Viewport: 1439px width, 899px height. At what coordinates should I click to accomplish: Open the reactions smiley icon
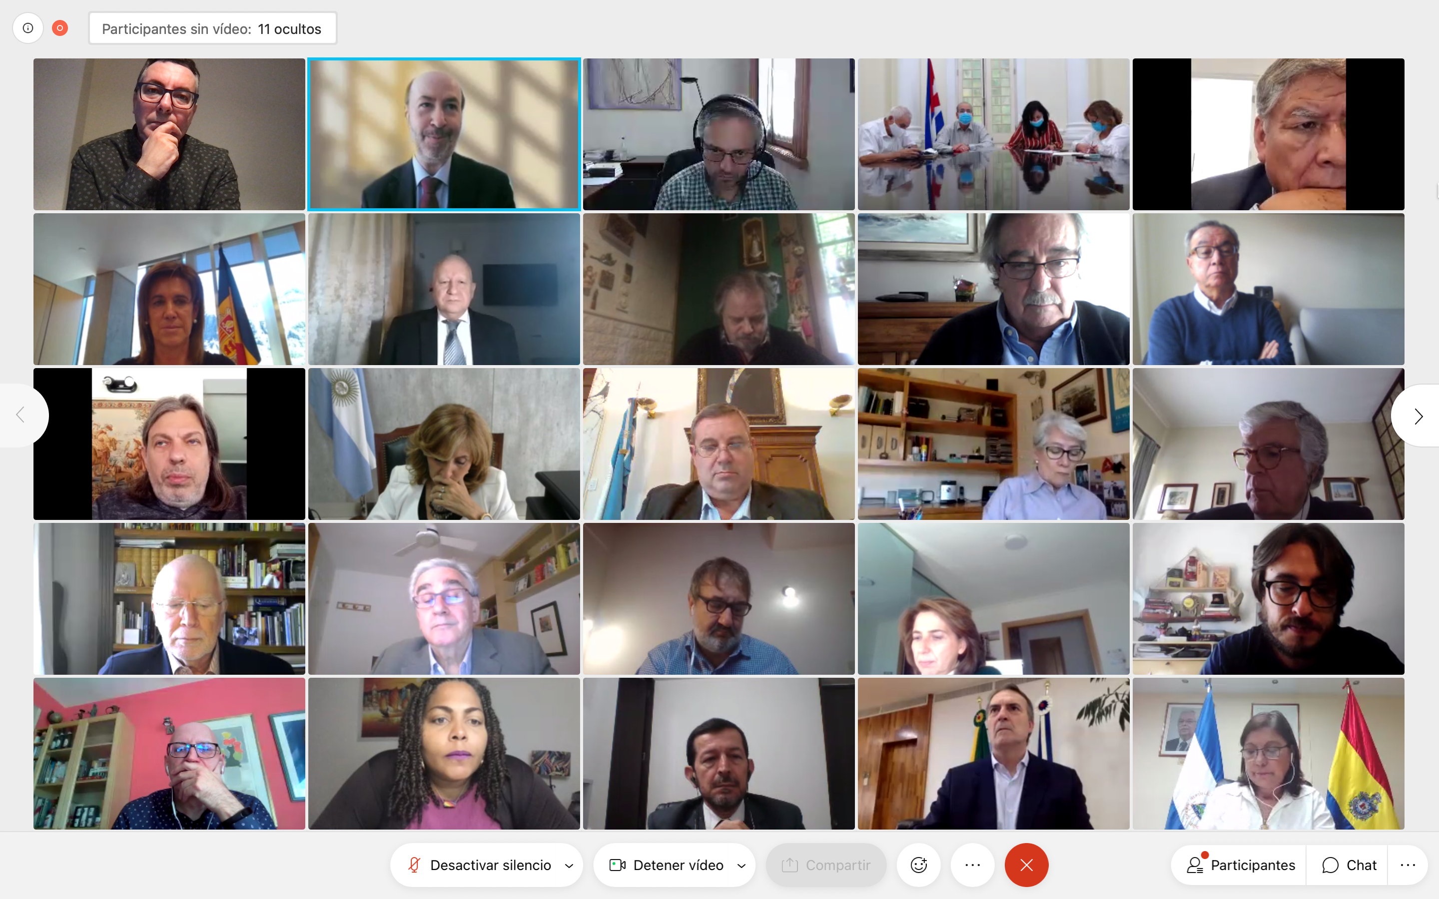point(919,865)
